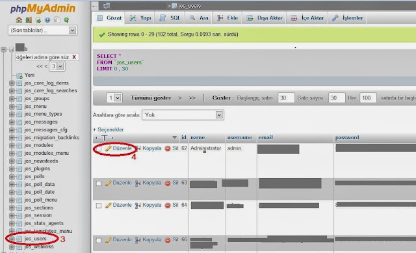Screen dimensions: 416x253
Task: Click the Başlangıç satırı input field
Action: point(286,98)
